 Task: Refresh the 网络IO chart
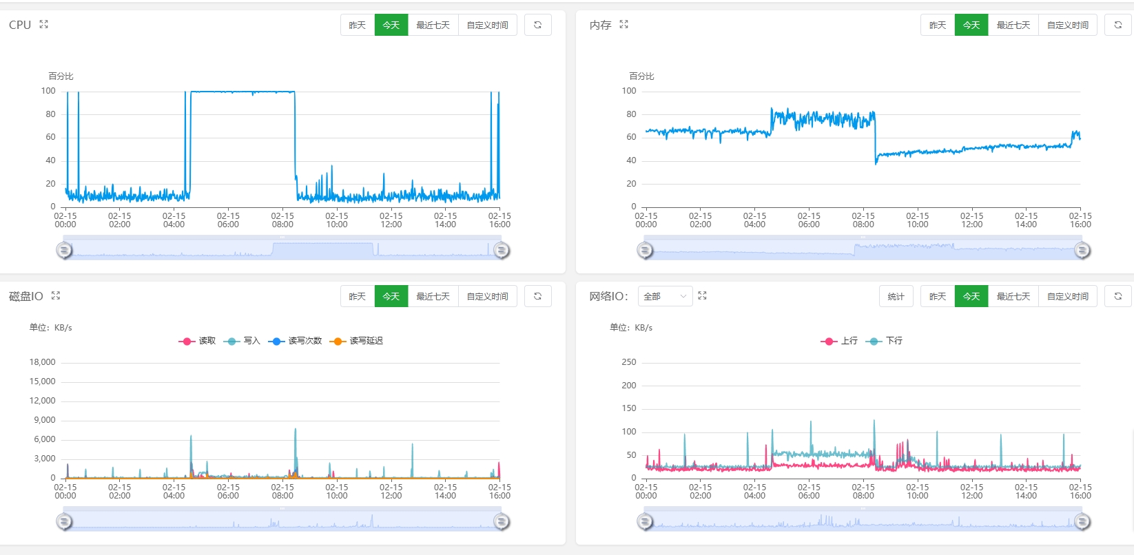(x=1118, y=296)
